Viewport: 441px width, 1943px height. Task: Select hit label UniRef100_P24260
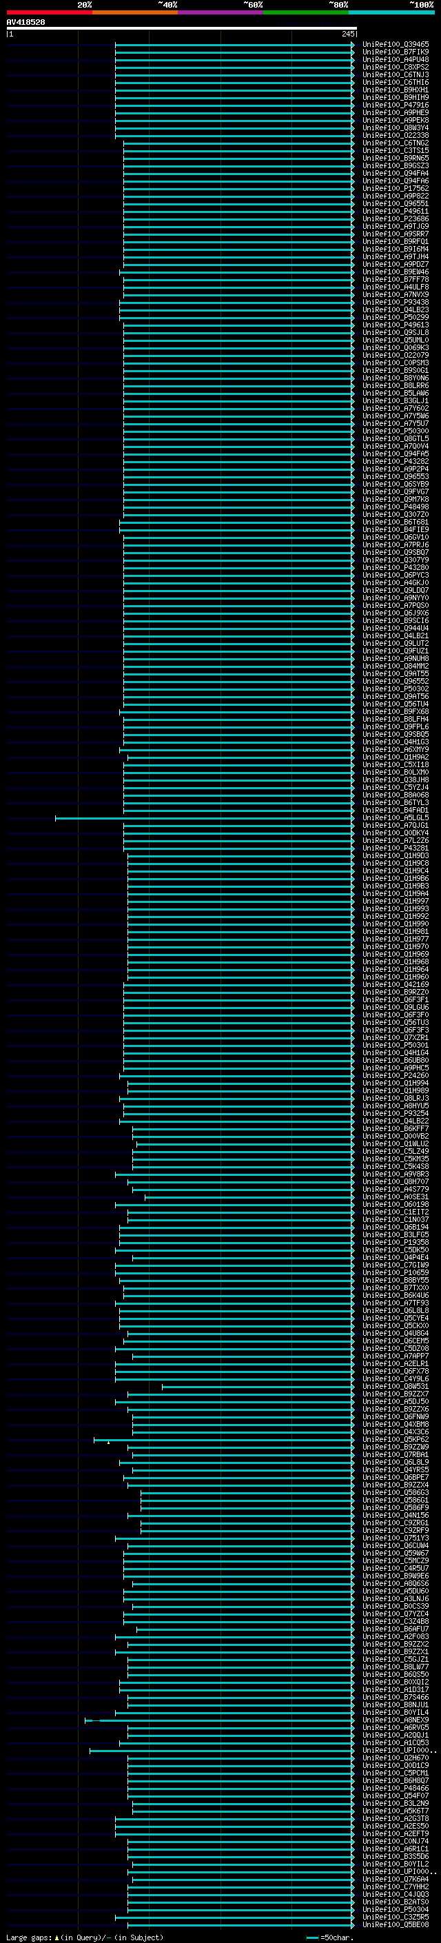click(x=396, y=1076)
